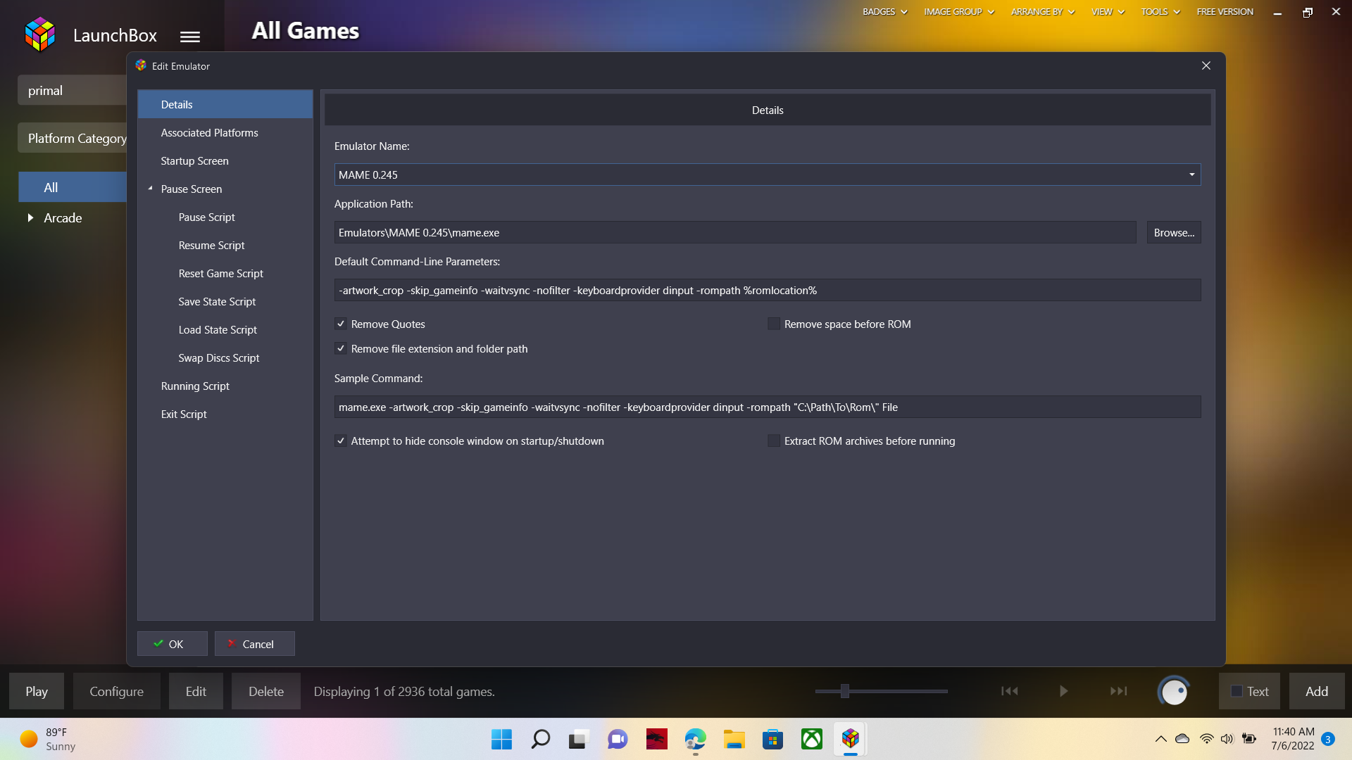Open Microsoft Edge from taskbar

coord(695,739)
